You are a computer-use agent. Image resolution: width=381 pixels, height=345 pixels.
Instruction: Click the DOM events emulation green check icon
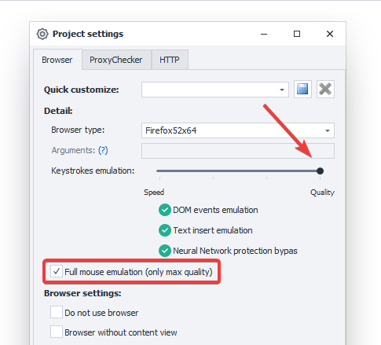point(165,210)
